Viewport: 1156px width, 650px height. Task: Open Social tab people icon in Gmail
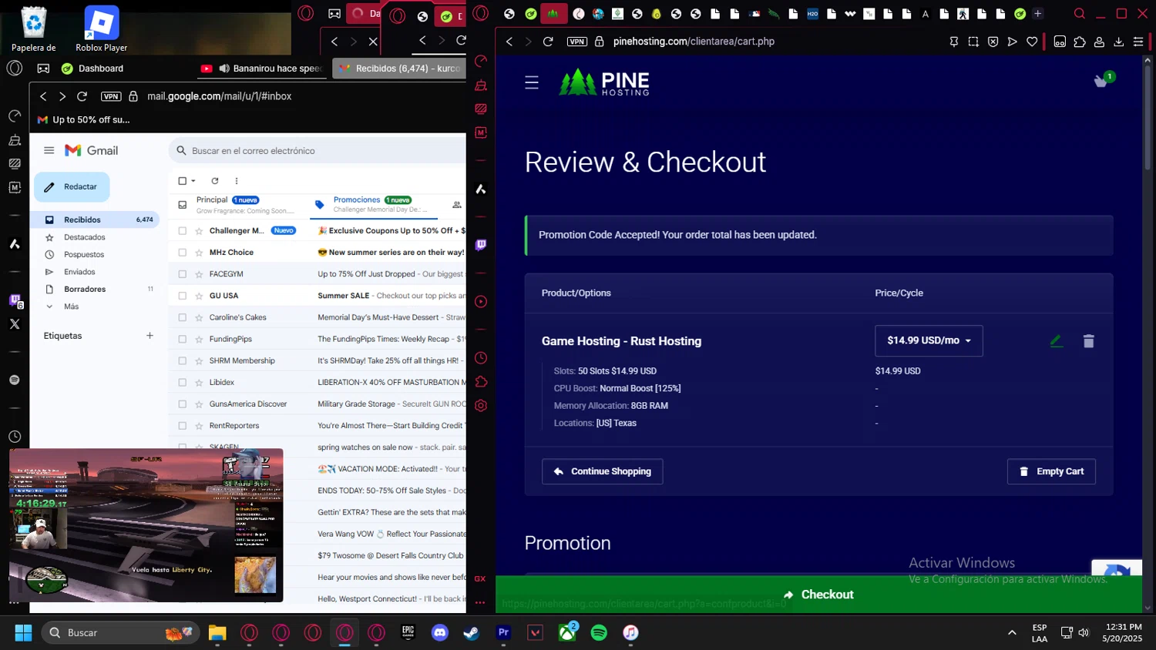click(x=456, y=205)
